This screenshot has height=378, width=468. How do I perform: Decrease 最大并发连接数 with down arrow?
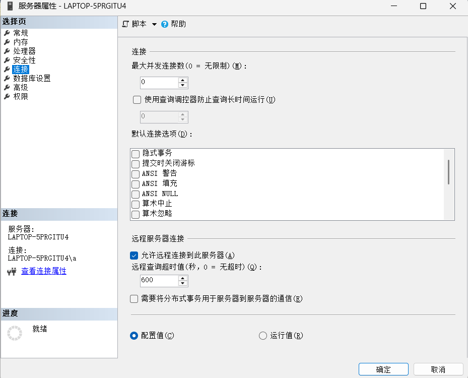(x=183, y=85)
